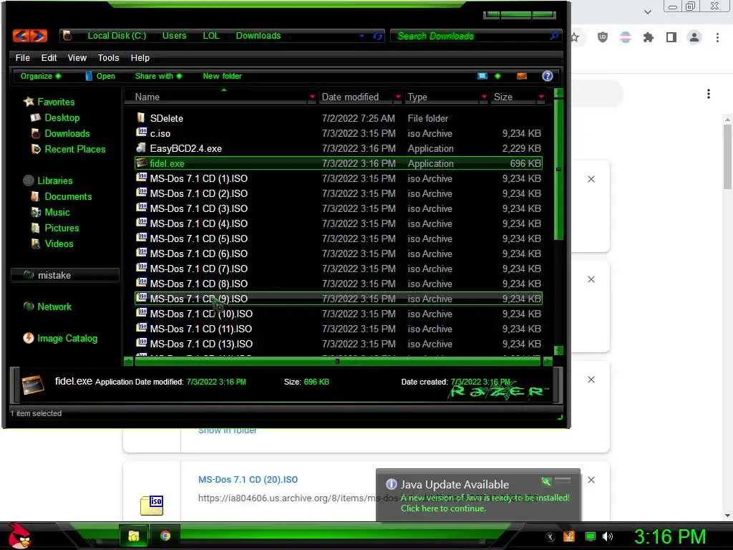Select the EasyBCD2.4.exe application icon
This screenshot has height=550, width=733.
141,148
